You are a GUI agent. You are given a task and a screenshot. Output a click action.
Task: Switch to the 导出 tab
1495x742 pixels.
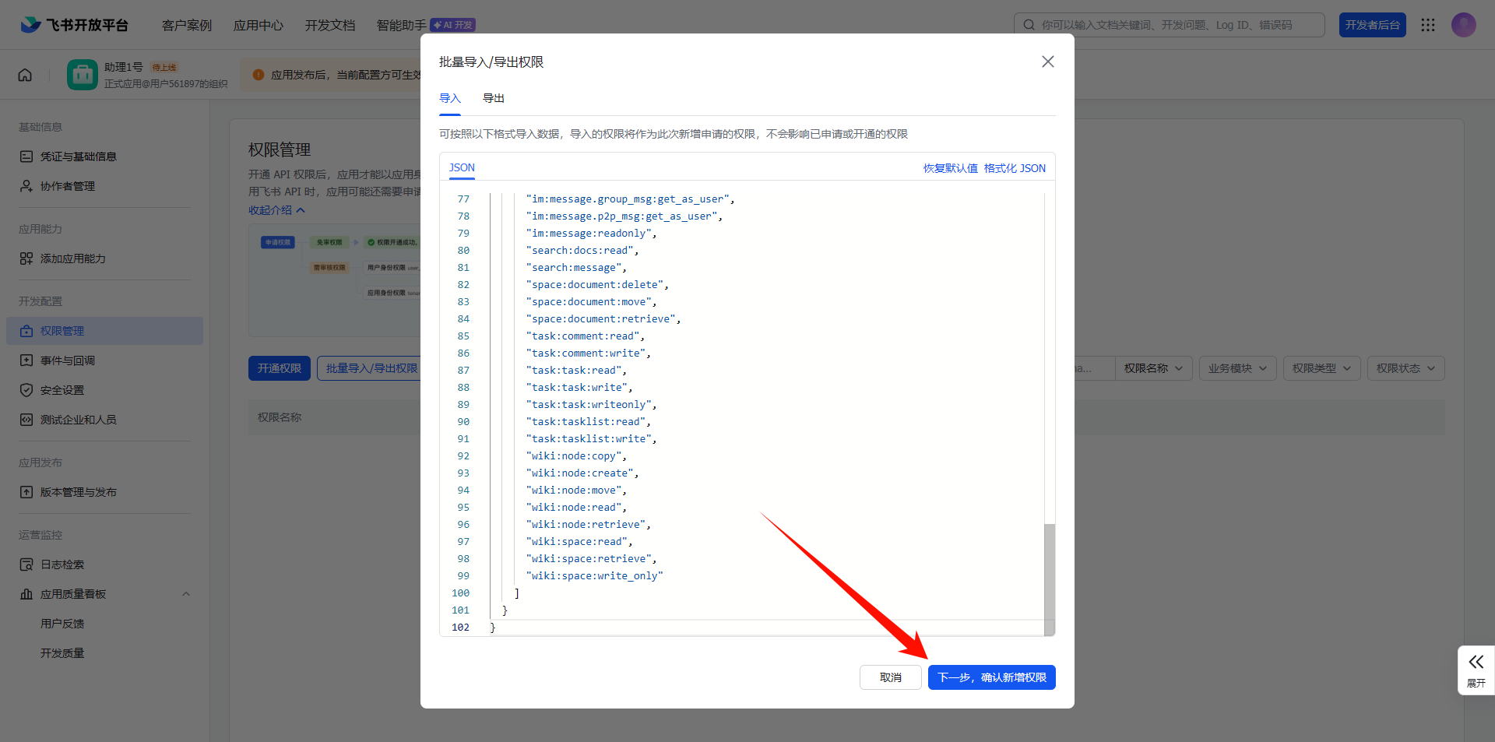493,98
